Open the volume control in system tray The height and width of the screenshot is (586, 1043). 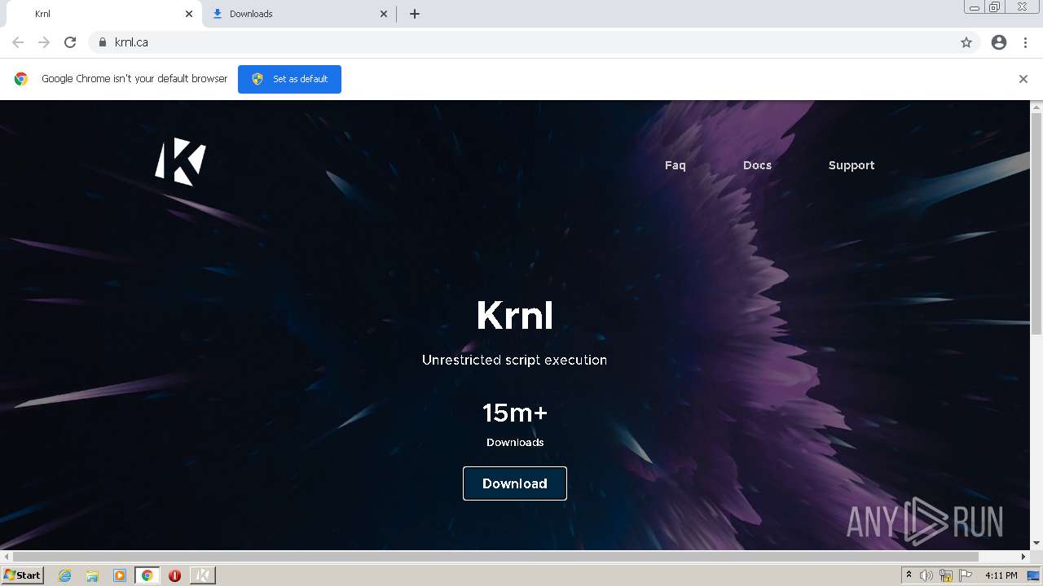(x=926, y=575)
